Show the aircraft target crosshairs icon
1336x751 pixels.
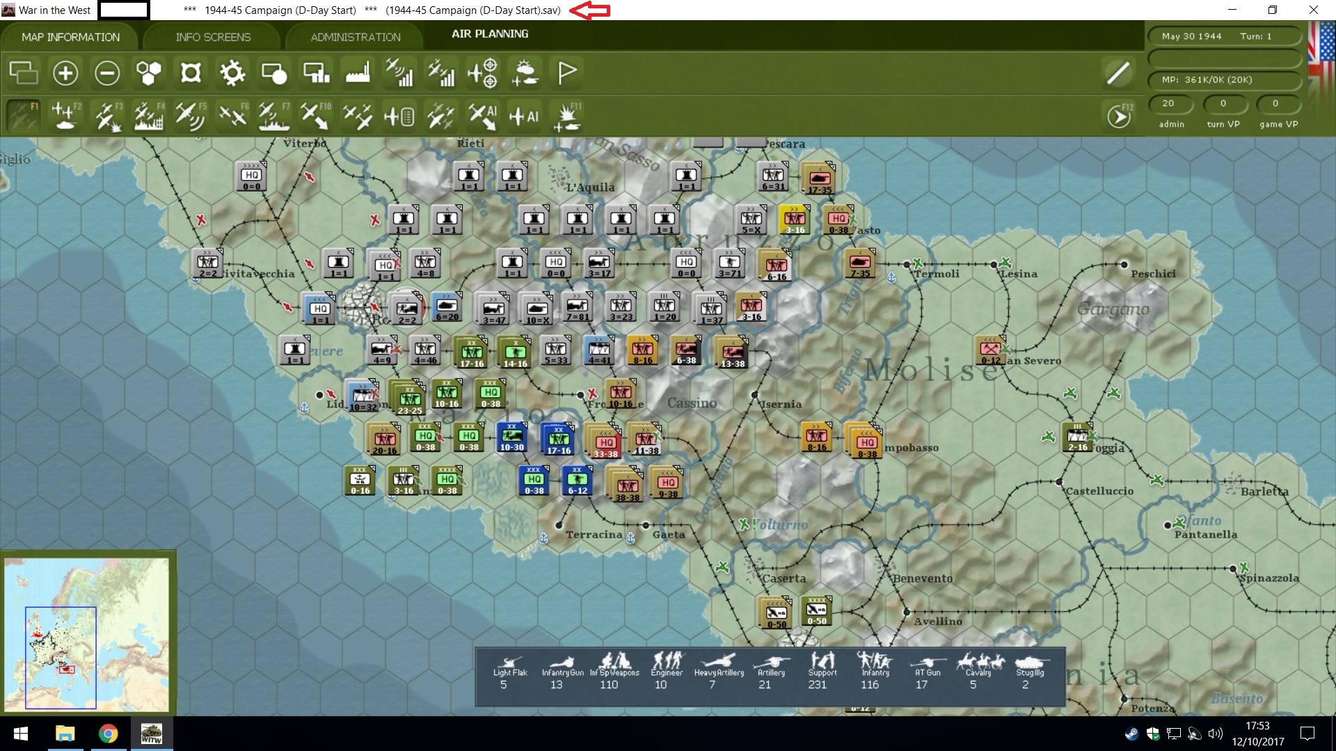[483, 72]
